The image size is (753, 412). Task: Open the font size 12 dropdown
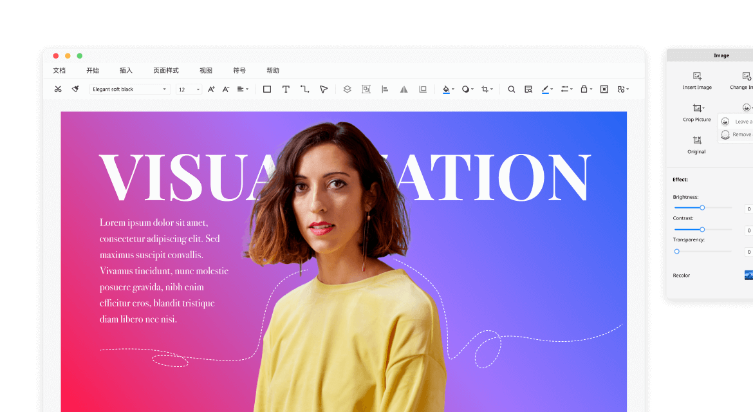pos(189,89)
